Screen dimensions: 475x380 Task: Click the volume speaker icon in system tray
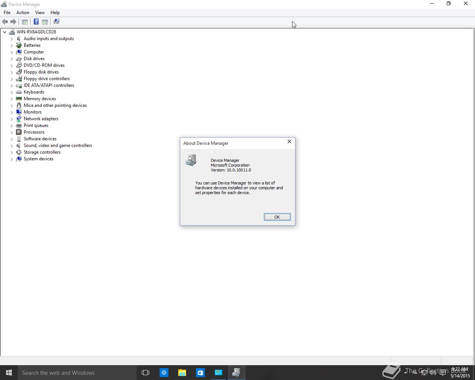click(433, 373)
